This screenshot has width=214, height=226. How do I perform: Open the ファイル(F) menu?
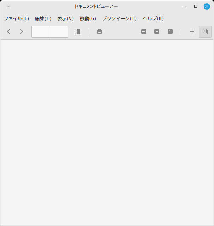pos(16,18)
